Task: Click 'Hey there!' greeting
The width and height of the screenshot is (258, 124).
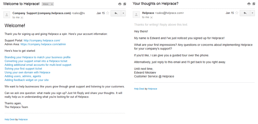Action: [141, 31]
